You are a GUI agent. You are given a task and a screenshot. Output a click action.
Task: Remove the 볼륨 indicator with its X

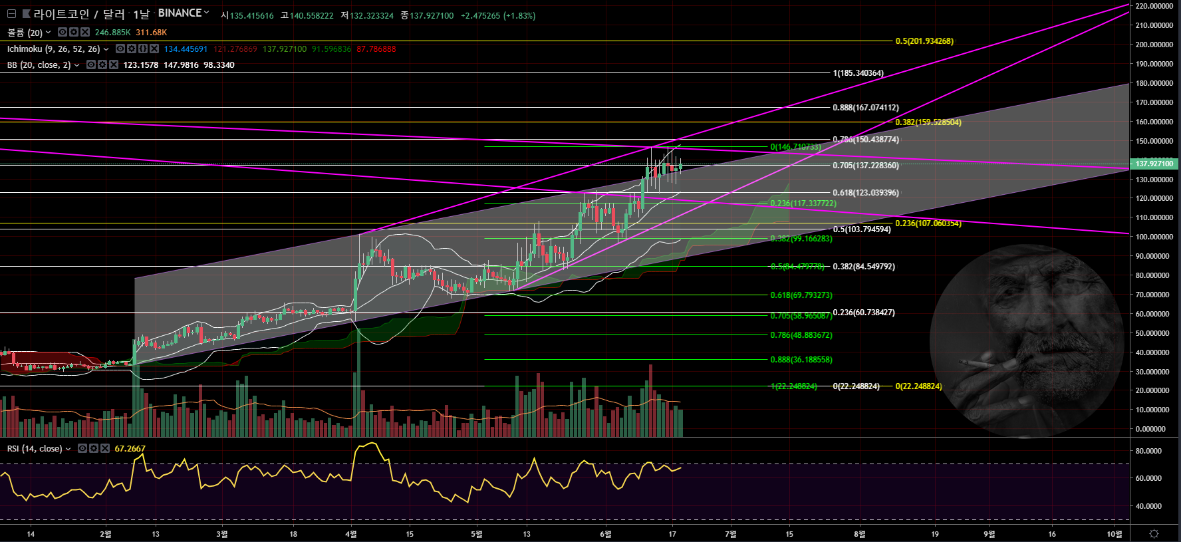tap(84, 32)
